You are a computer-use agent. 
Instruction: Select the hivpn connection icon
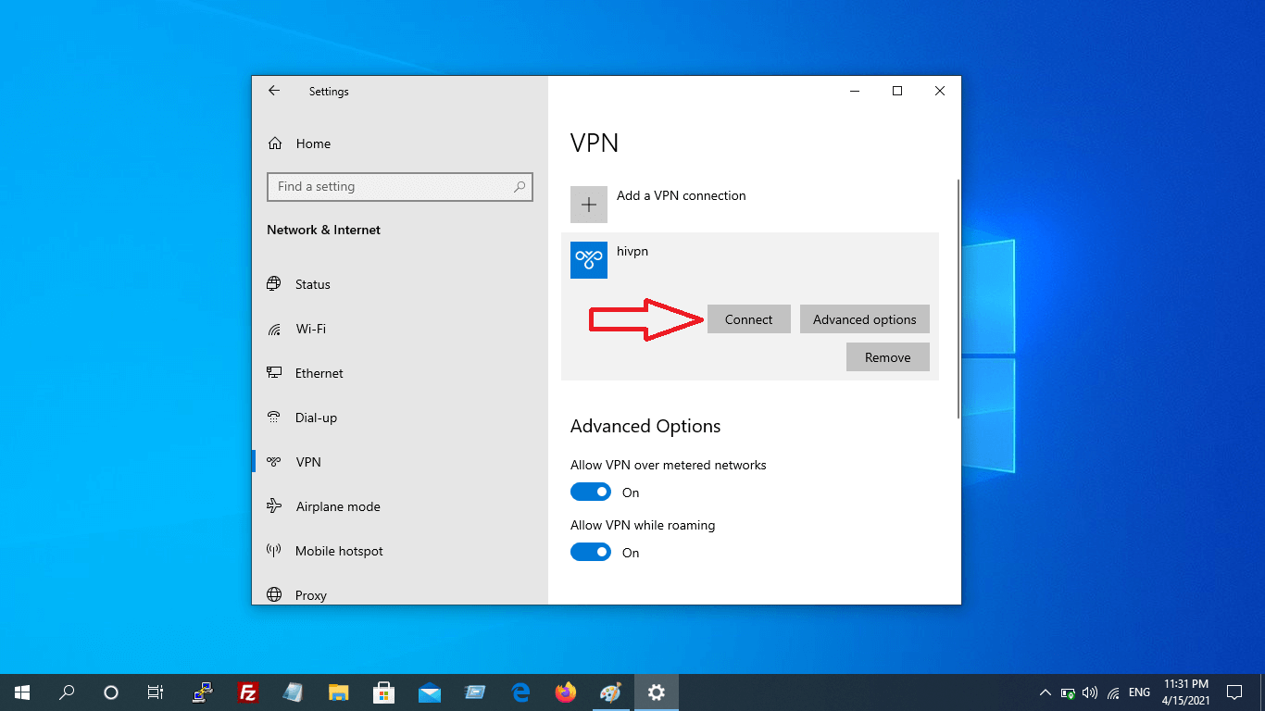[588, 260]
